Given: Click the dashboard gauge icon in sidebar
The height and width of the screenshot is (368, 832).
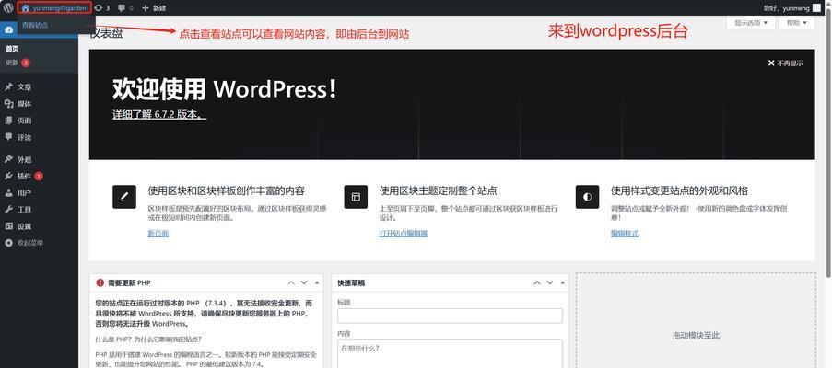Looking at the screenshot, I should (x=8, y=29).
